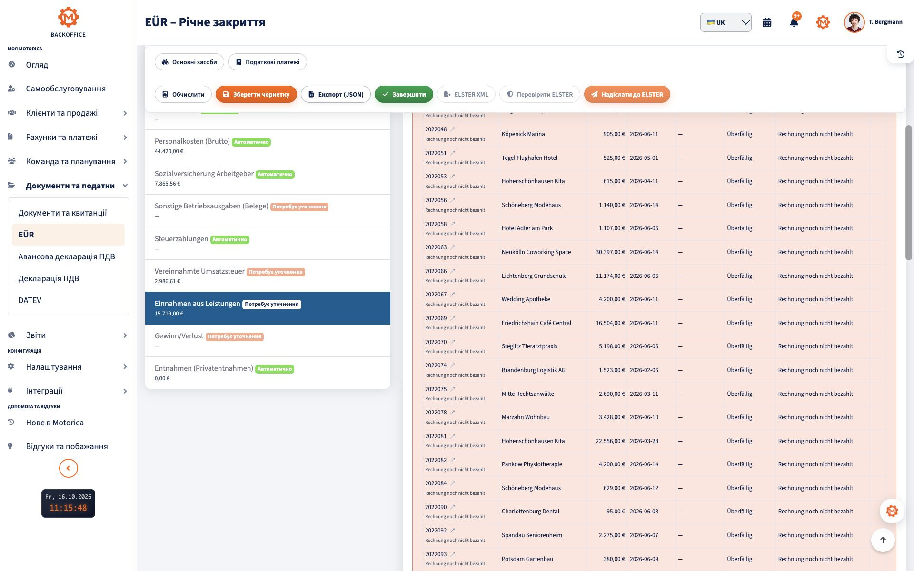This screenshot has height=571, width=914.
Task: Expand Клієнти та продажі menu
Action: [68, 113]
